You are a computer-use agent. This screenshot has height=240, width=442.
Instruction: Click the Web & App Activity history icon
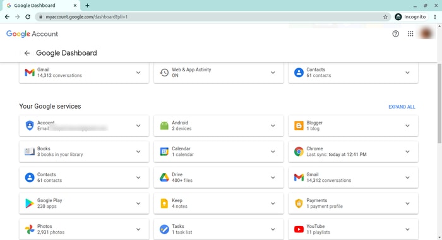(164, 73)
